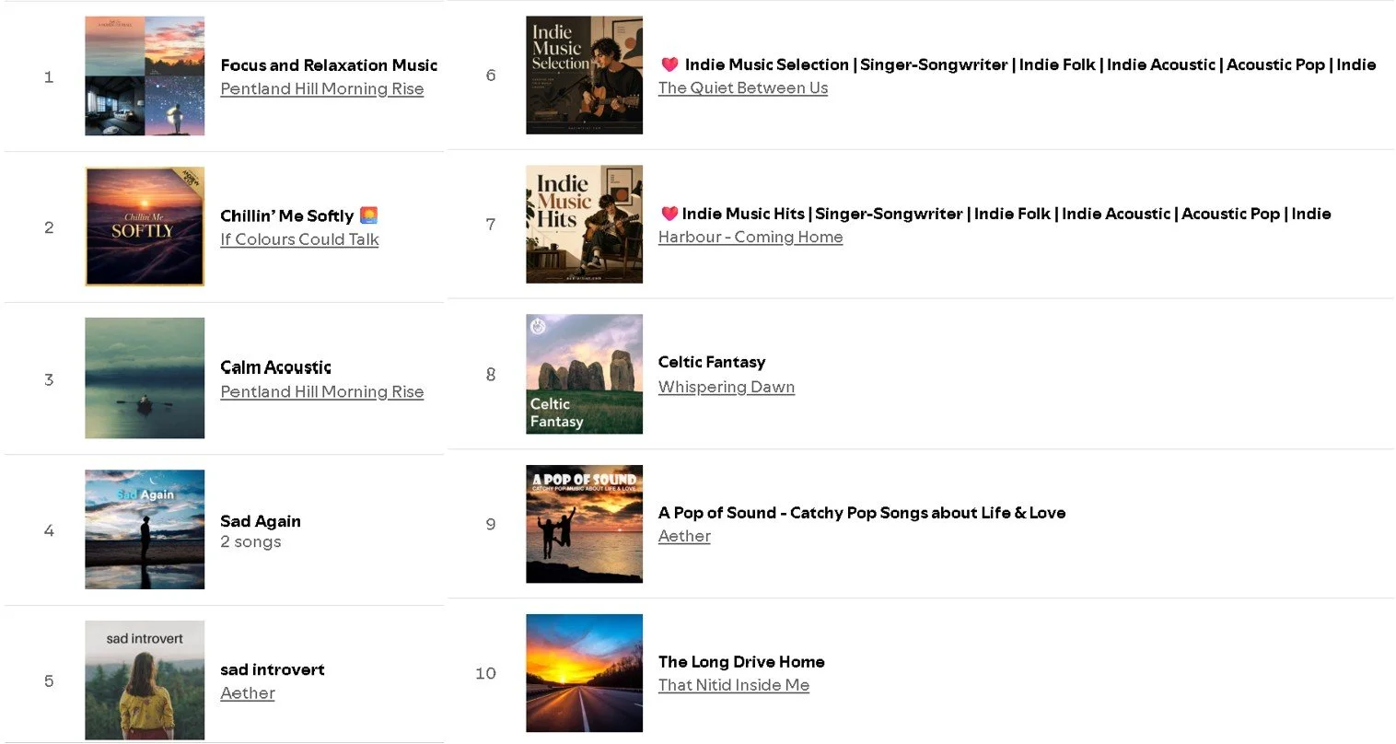Select the Indie Music Hits cover thumbnail
The height and width of the screenshot is (744, 1396).
pyautogui.click(x=584, y=224)
